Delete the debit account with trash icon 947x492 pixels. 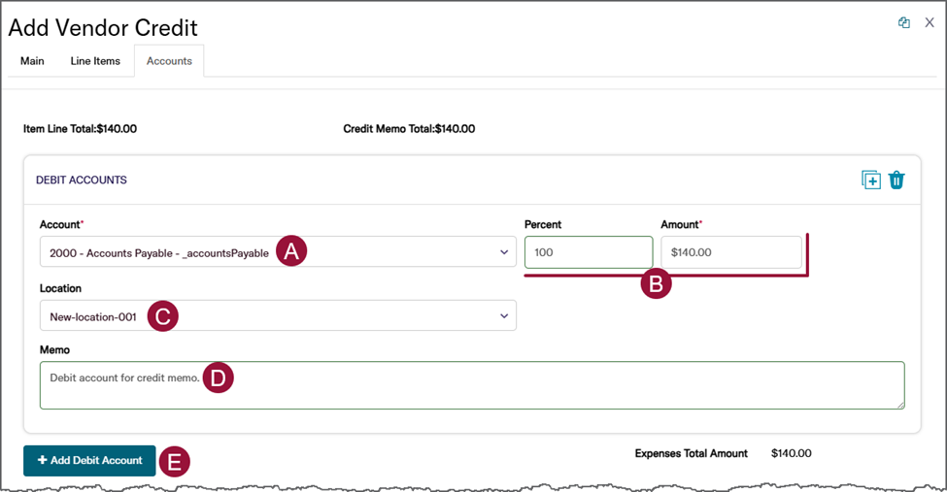tap(896, 180)
